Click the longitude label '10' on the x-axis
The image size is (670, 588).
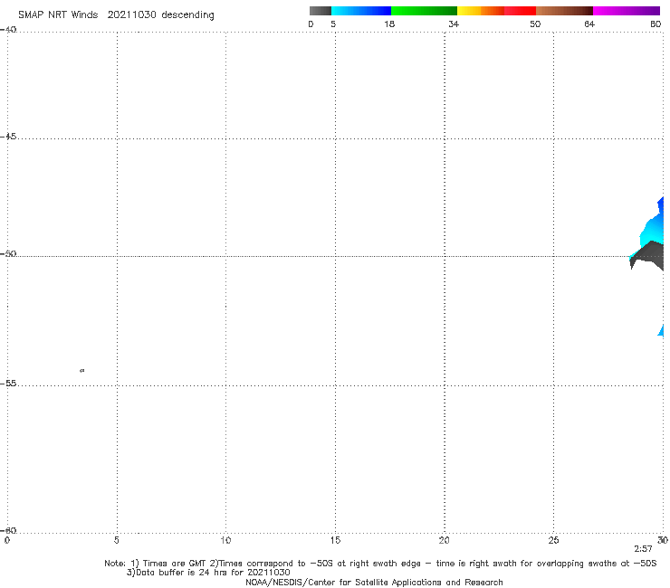point(225,540)
